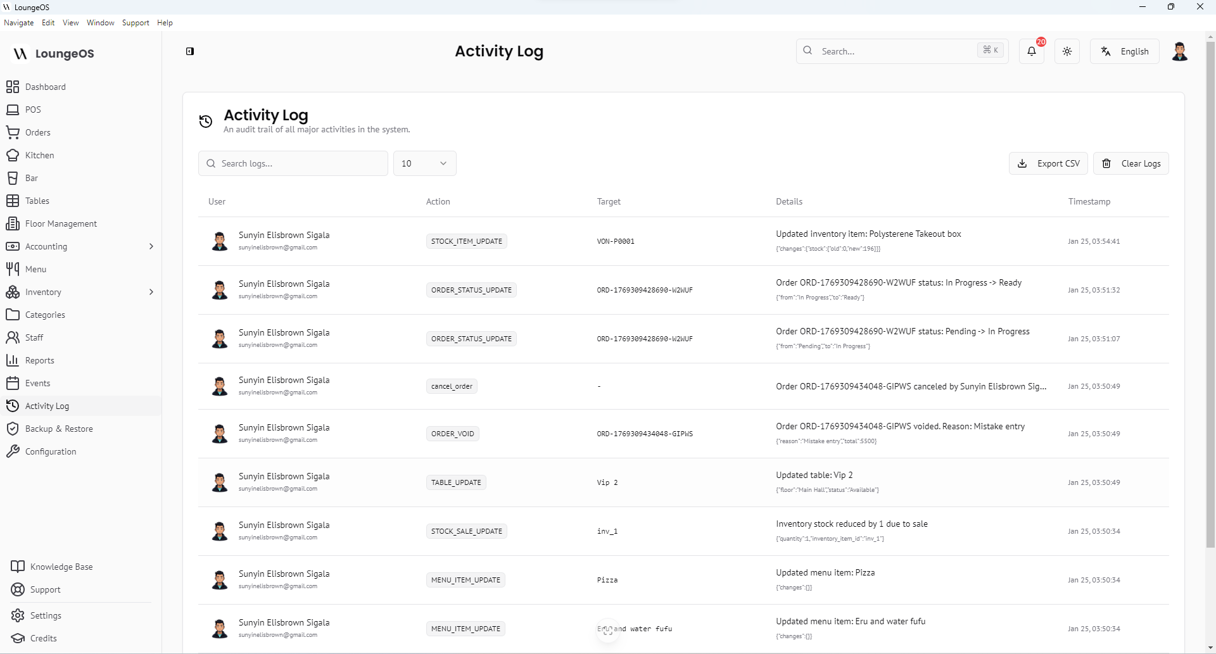Toggle light/dark theme sun icon
The height and width of the screenshot is (654, 1216).
[1067, 51]
